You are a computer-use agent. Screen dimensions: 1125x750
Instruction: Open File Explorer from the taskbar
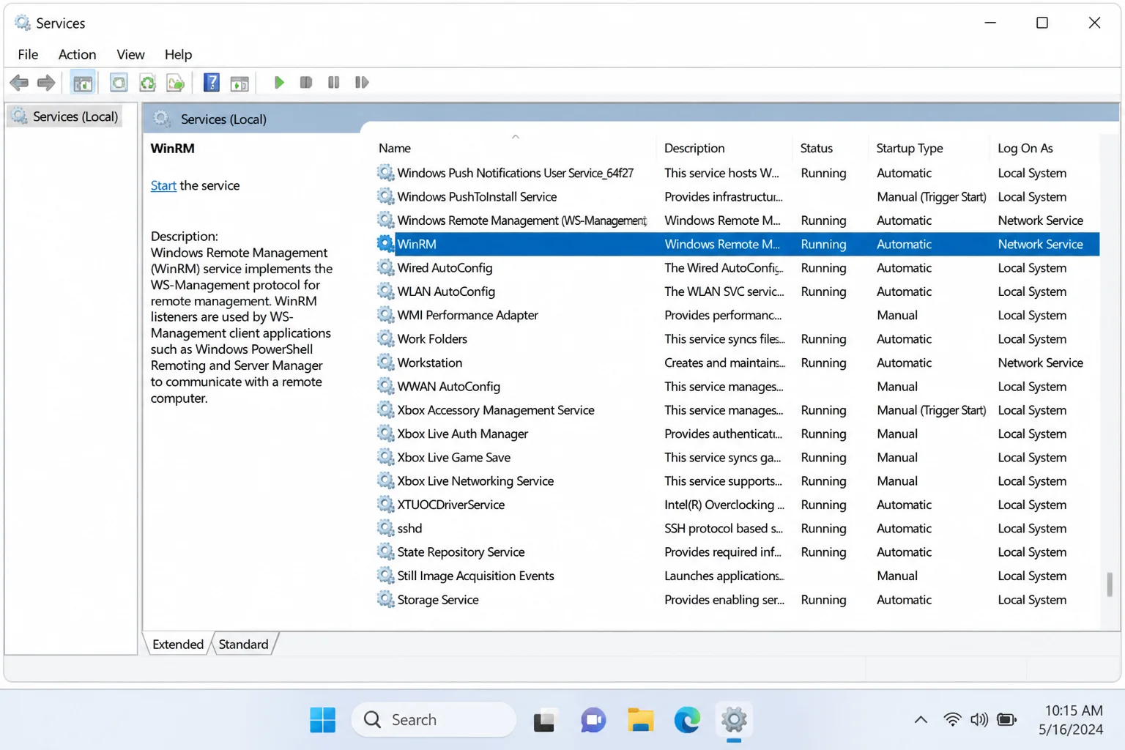pyautogui.click(x=640, y=720)
